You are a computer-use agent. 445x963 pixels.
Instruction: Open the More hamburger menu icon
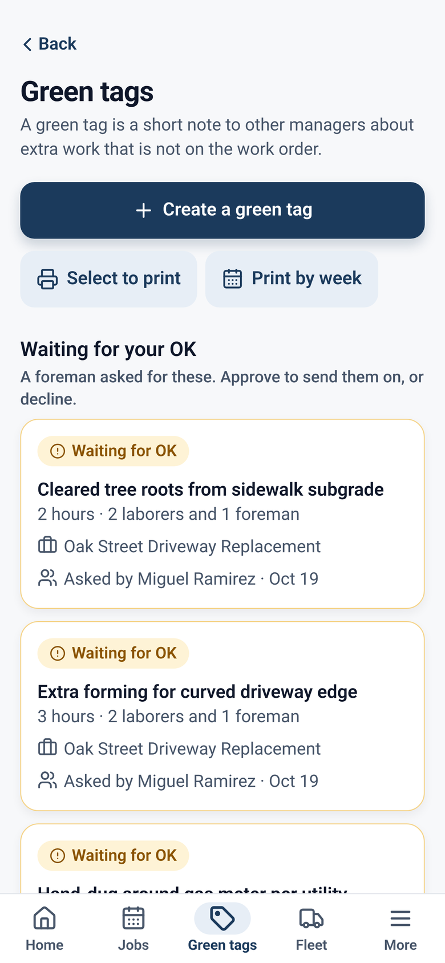400,919
